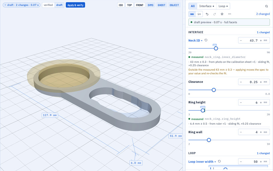
Task: Decrease Loop inner width value
Action: tap(241, 161)
